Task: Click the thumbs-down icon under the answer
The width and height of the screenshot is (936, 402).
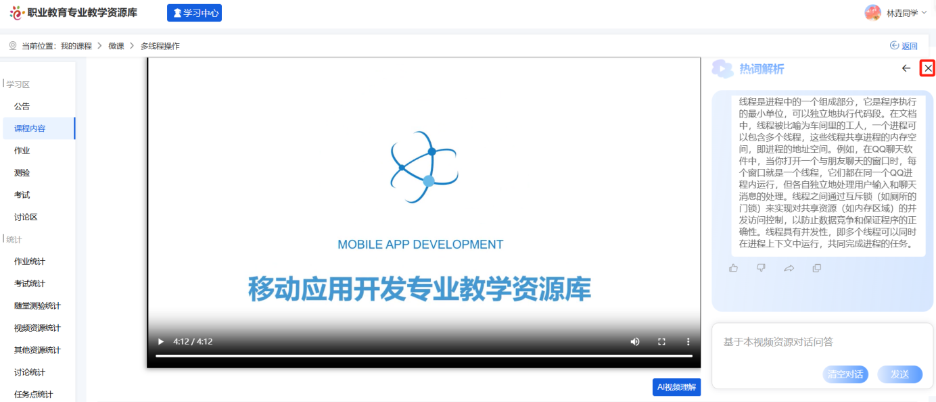Action: click(x=761, y=268)
